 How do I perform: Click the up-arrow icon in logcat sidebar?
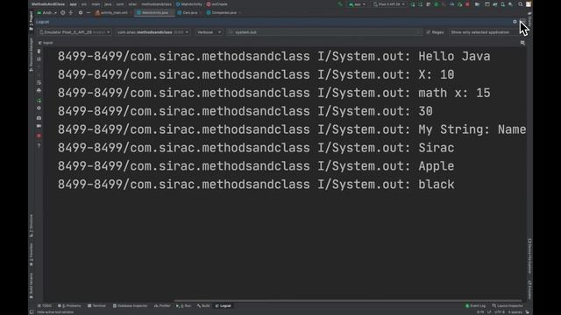pos(39,66)
